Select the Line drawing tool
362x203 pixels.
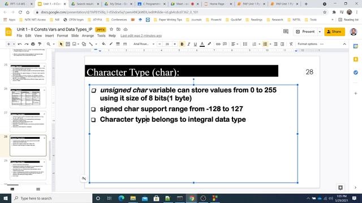(x=91, y=44)
